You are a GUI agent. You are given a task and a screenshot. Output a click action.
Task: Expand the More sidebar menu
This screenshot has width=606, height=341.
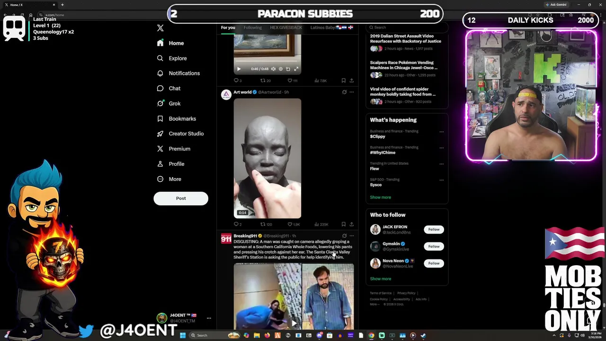(169, 179)
